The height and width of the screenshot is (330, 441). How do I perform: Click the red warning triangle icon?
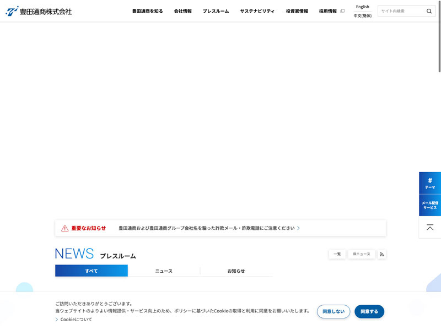coord(64,228)
